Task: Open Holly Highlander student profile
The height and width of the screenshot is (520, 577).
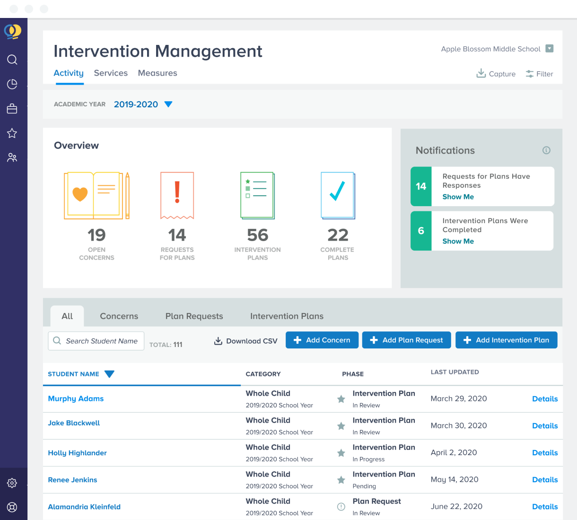Action: click(77, 453)
